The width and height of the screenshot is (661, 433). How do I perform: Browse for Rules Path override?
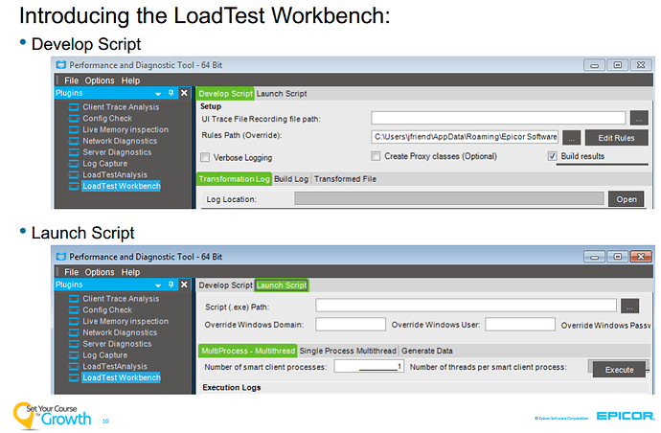(572, 137)
